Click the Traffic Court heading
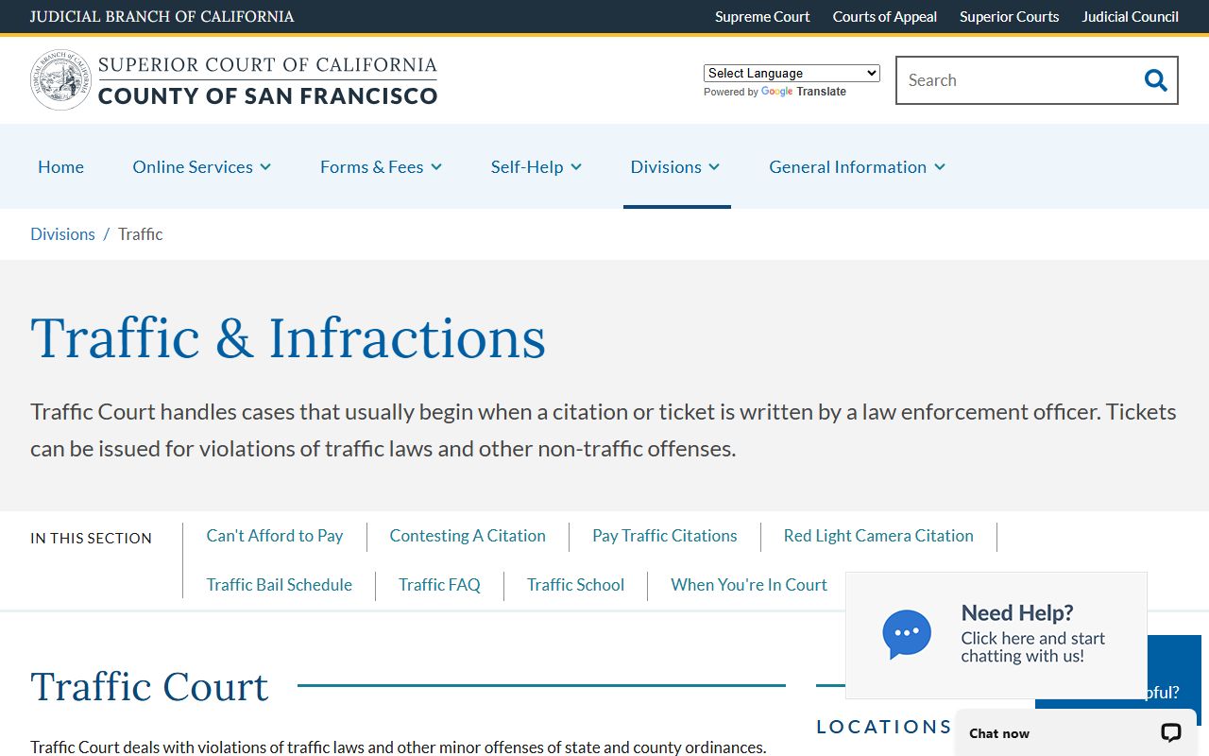1209x756 pixels. pyautogui.click(x=149, y=686)
